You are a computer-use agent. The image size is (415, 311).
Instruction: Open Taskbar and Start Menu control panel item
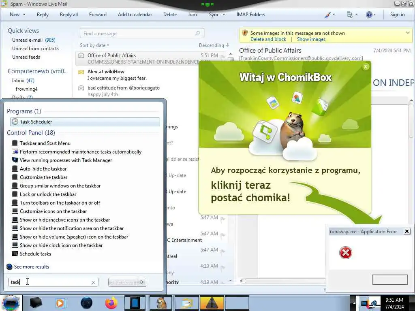(45, 143)
